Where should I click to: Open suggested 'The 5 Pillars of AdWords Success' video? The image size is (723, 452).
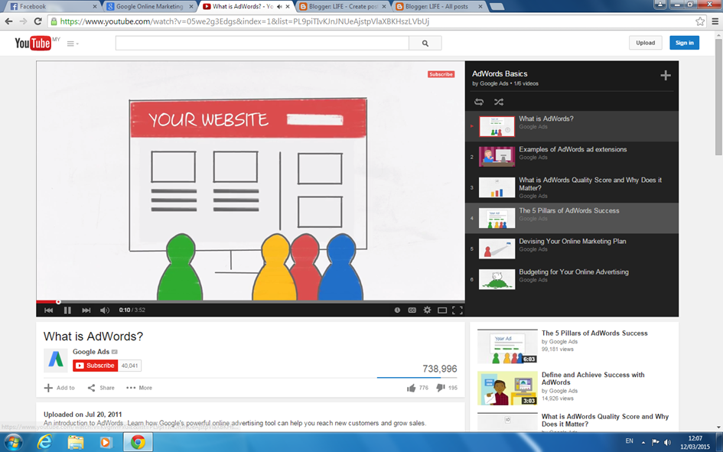[x=594, y=333]
